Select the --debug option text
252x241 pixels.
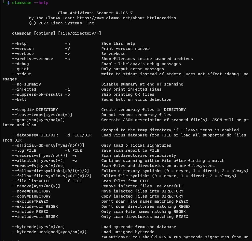(x=20, y=64)
